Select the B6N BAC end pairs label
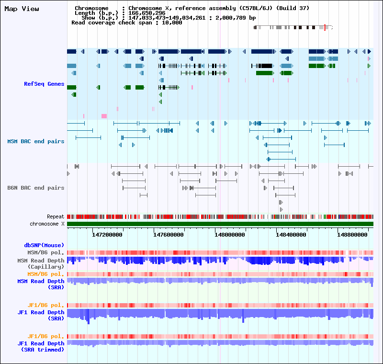The width and height of the screenshot is (383, 364). pos(35,188)
